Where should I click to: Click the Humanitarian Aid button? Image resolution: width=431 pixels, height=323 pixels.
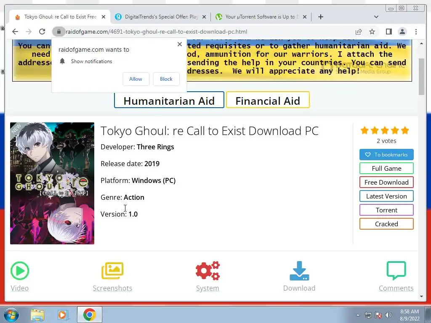(169, 100)
